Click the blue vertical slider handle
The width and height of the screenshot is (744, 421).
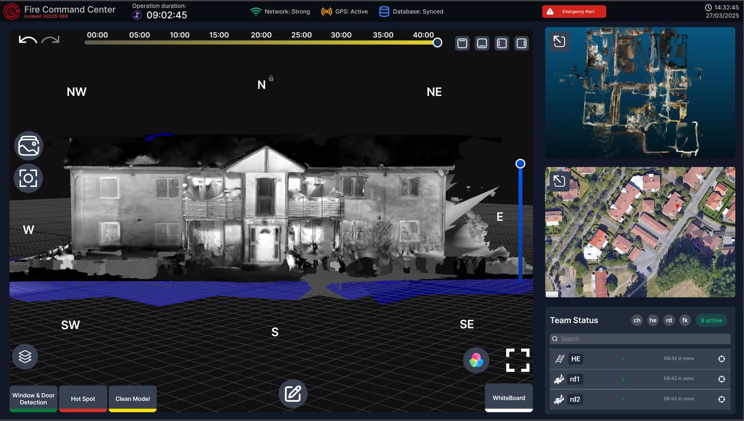[520, 164]
